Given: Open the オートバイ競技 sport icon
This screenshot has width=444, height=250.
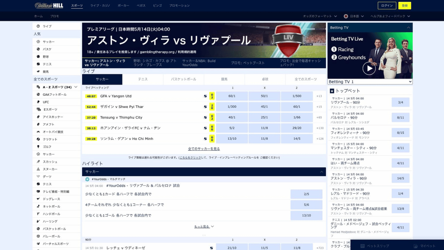Looking at the screenshot, I should 39,132.
